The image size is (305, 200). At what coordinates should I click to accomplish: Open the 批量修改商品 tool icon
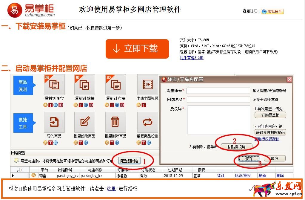85,122
